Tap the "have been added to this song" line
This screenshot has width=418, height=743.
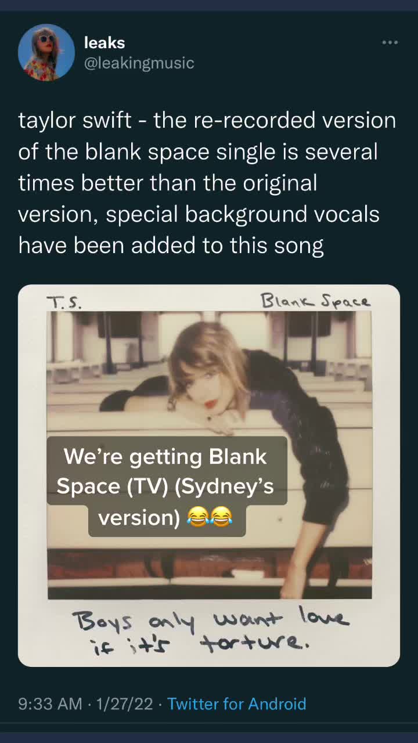click(171, 246)
